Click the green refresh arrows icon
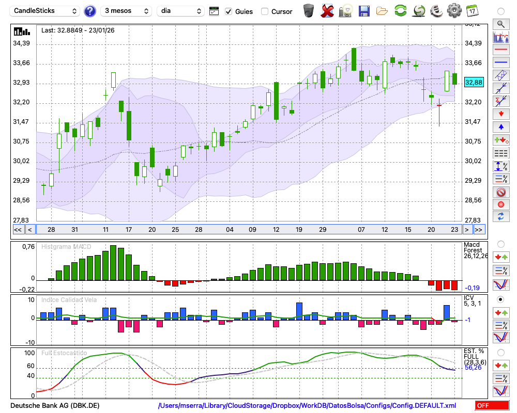 click(x=400, y=11)
